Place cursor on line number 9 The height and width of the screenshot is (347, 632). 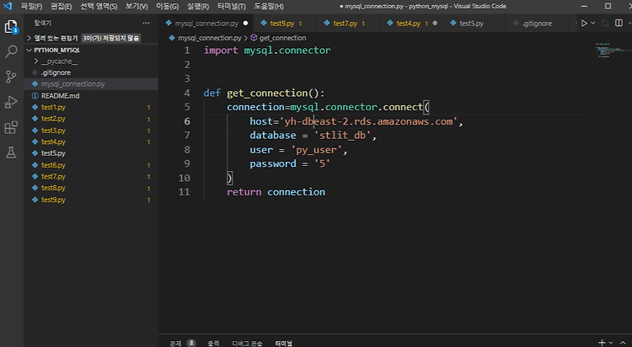(x=187, y=163)
